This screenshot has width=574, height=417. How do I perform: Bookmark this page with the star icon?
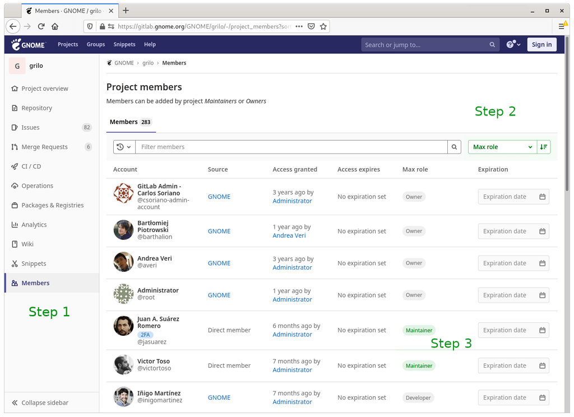click(x=323, y=26)
